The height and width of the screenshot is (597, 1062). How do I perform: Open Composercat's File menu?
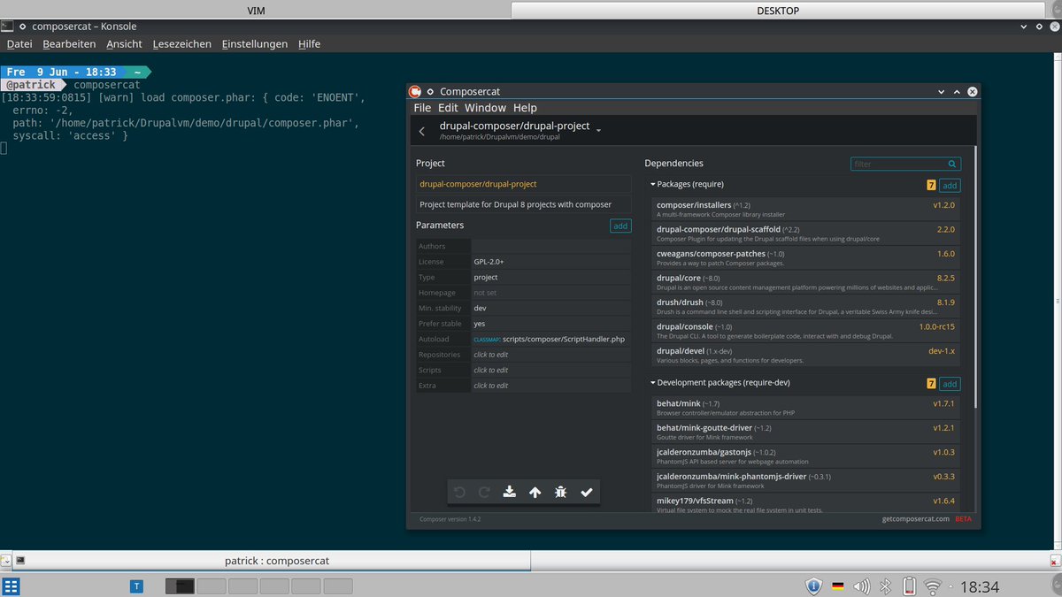click(422, 108)
